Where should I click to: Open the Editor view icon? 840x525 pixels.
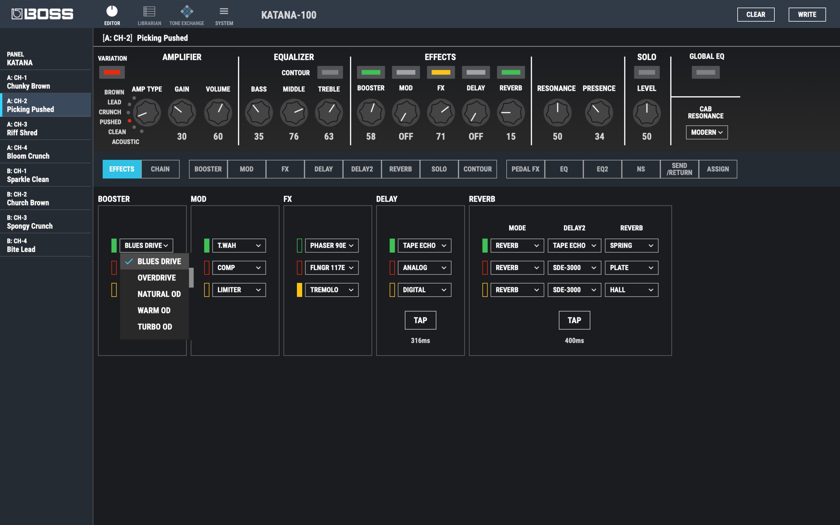(x=112, y=15)
